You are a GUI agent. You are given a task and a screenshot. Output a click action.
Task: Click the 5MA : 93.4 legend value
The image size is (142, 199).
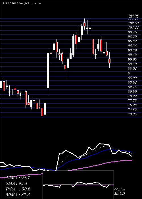coord(16,183)
